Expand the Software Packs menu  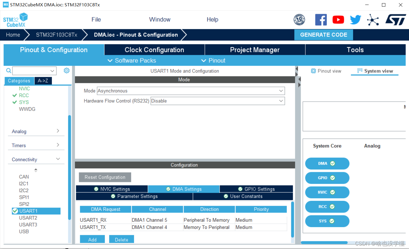point(132,60)
